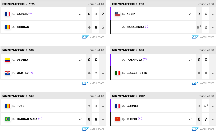The height and width of the screenshot is (132, 218).
Task: Click the Brazilian flag beside B. Haddad Maia
Action: pyautogui.click(x=8, y=119)
